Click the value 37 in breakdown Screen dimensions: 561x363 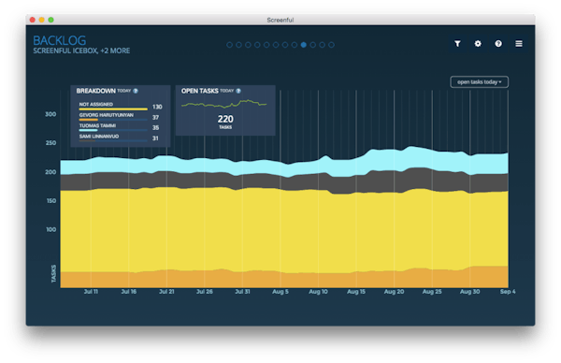155,118
